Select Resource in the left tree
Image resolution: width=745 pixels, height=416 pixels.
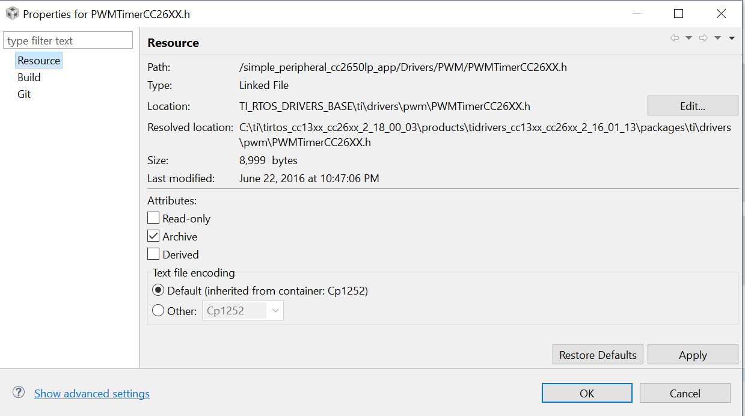point(39,61)
